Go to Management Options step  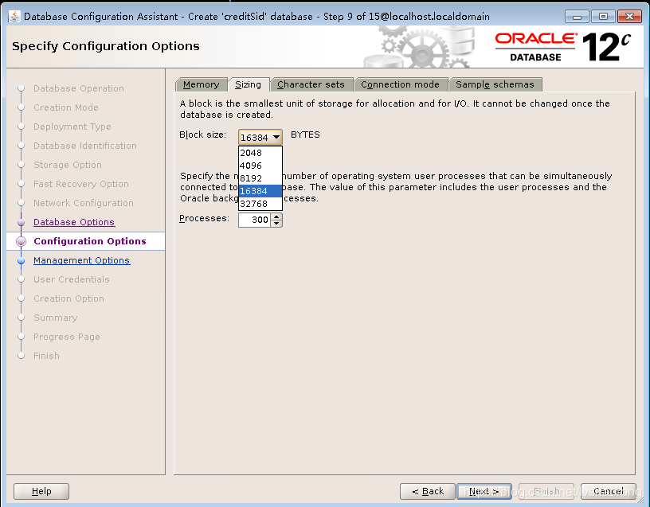(82, 260)
